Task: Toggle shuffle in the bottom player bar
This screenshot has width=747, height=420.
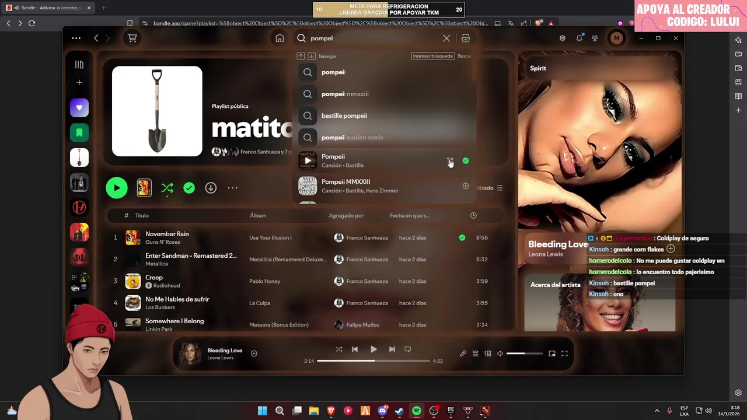Action: 339,349
